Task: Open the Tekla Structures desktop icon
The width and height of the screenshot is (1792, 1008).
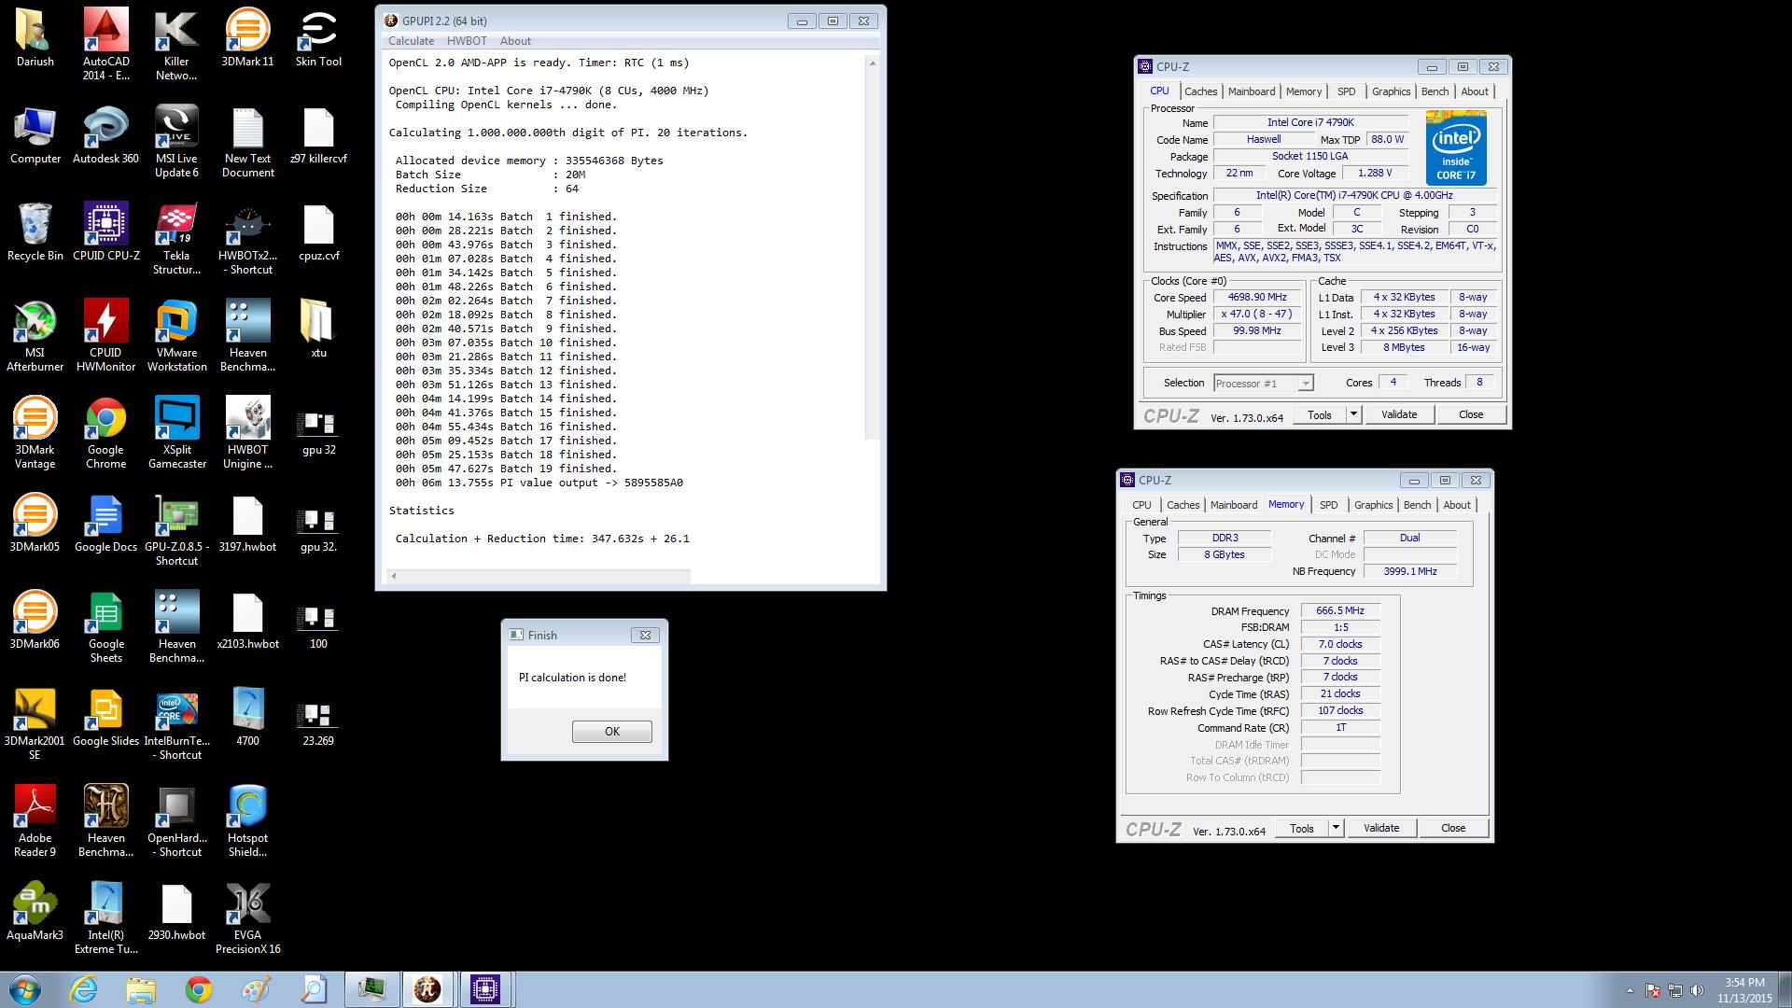Action: [x=176, y=239]
